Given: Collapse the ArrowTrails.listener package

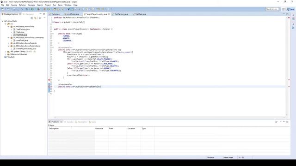Looking at the screenshot, I should pos(8,46).
